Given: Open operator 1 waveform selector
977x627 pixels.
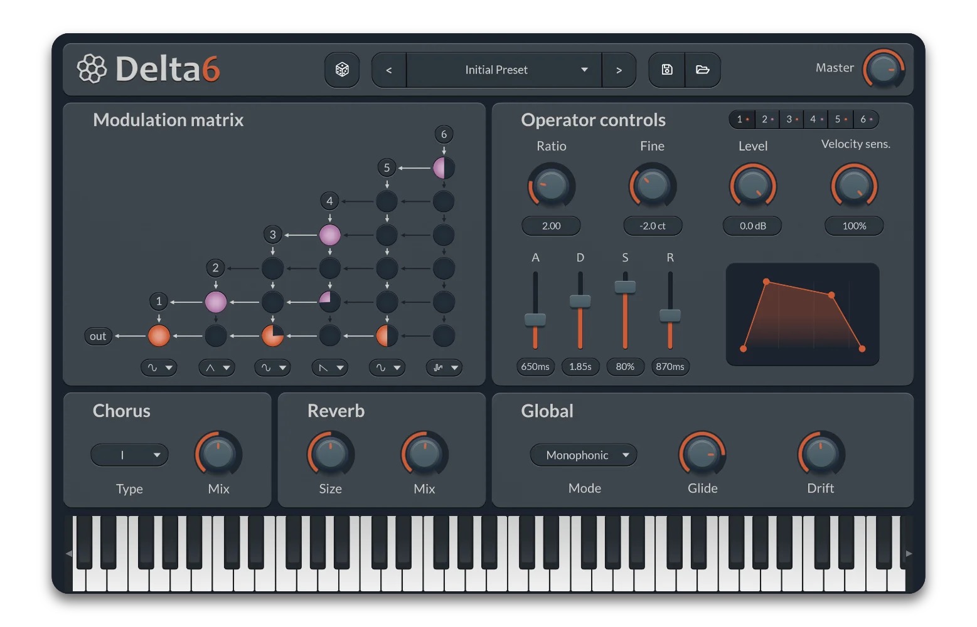Looking at the screenshot, I should click(159, 368).
